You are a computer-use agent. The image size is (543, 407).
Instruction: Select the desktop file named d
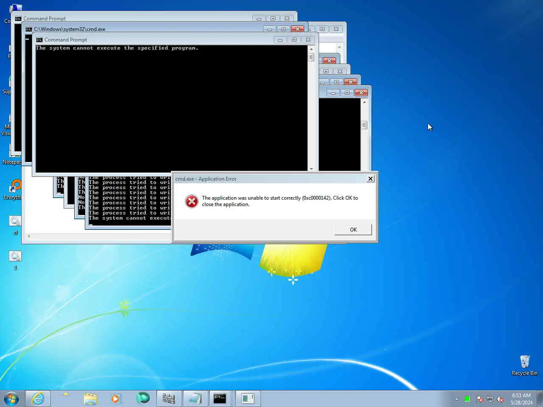pos(15,225)
